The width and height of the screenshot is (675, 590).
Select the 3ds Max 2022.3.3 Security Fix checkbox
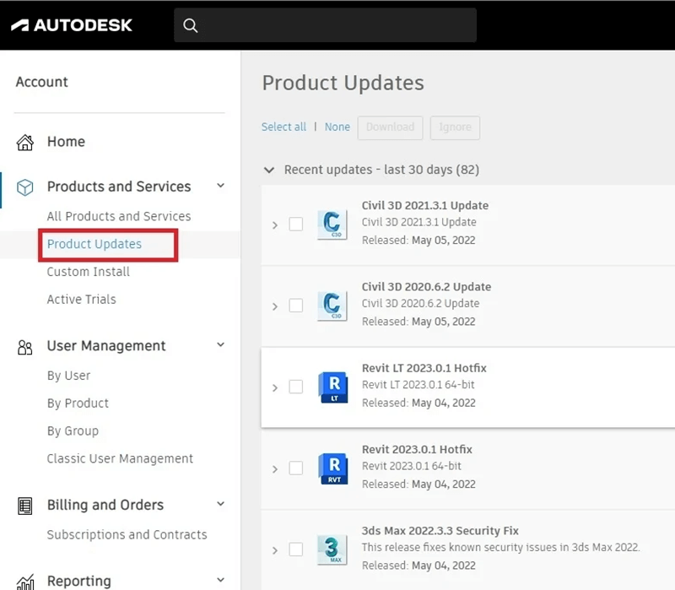[x=296, y=549]
